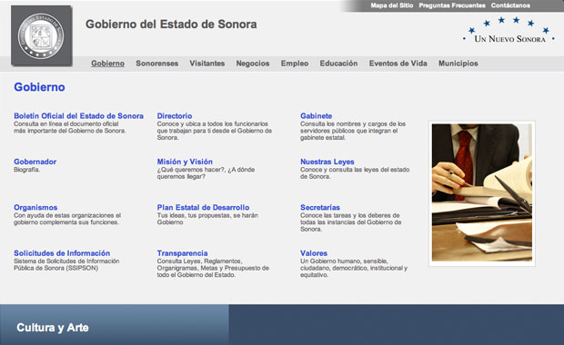The image size is (564, 345).
Task: Open the Municipios section
Action: click(x=458, y=64)
